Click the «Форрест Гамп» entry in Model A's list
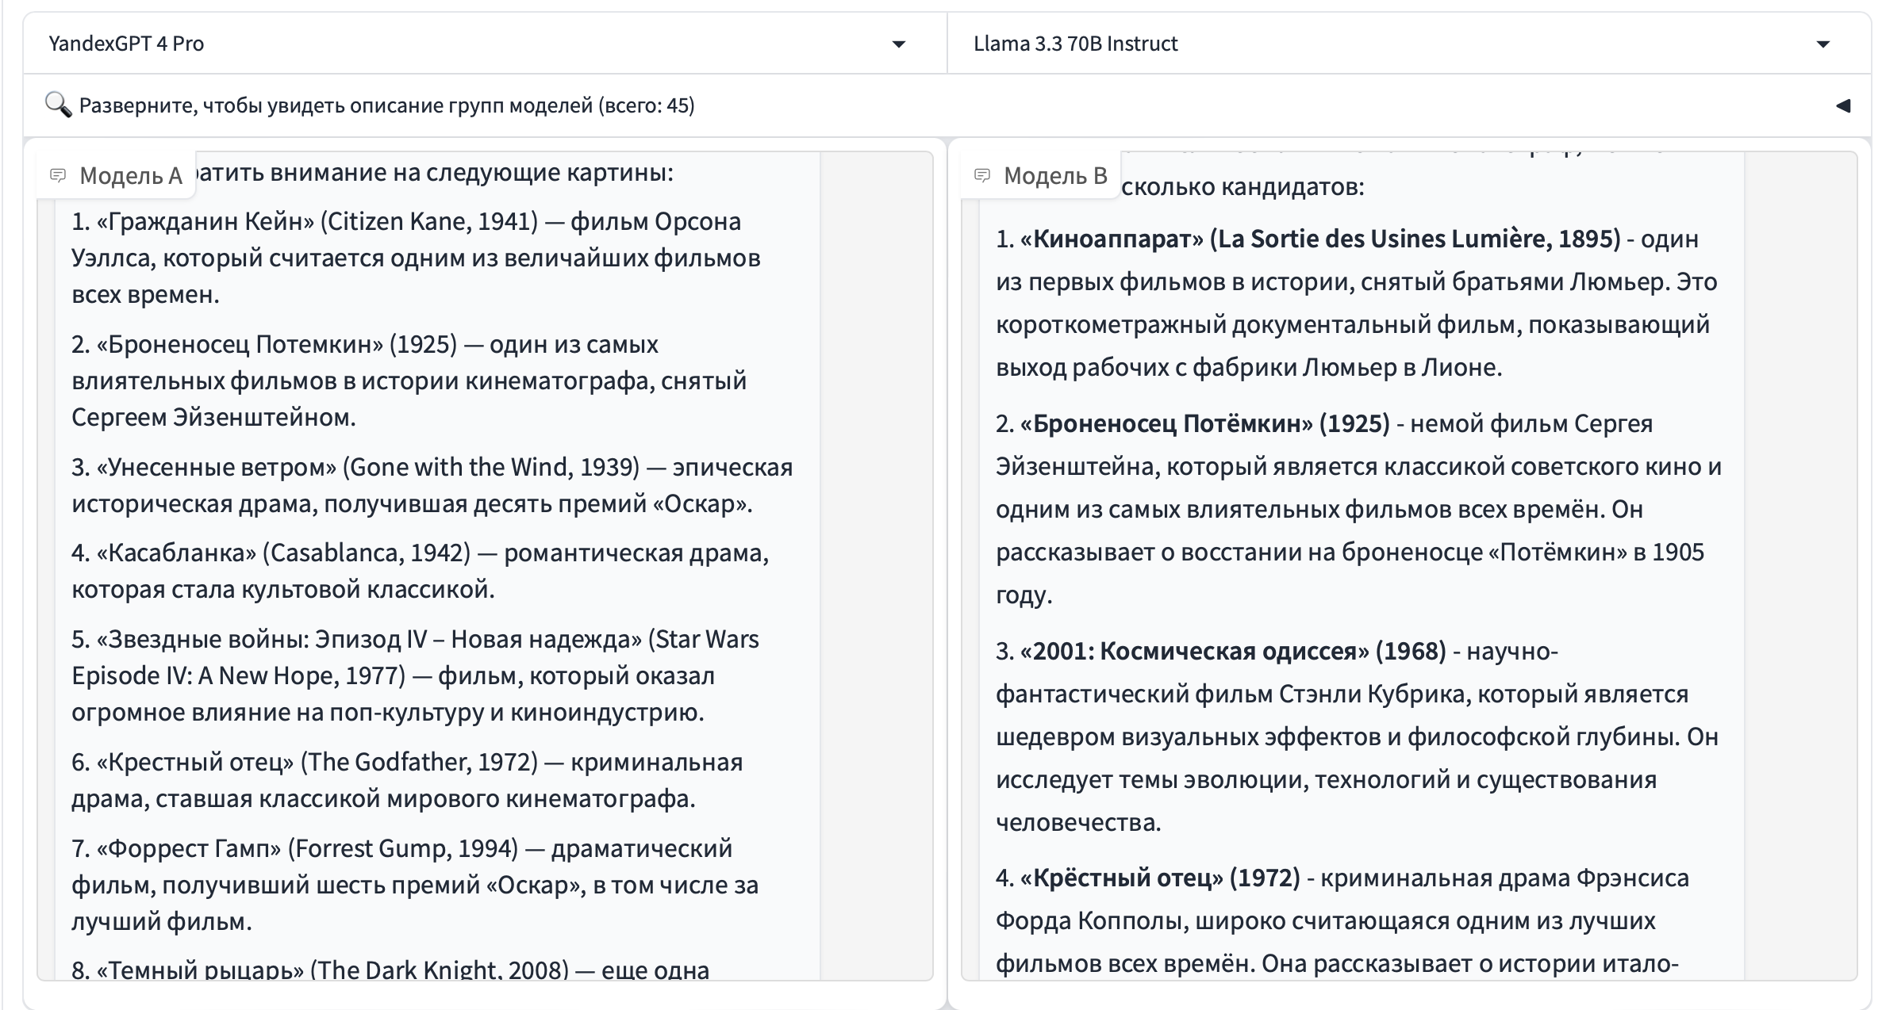This screenshot has height=1010, width=1882. point(189,848)
